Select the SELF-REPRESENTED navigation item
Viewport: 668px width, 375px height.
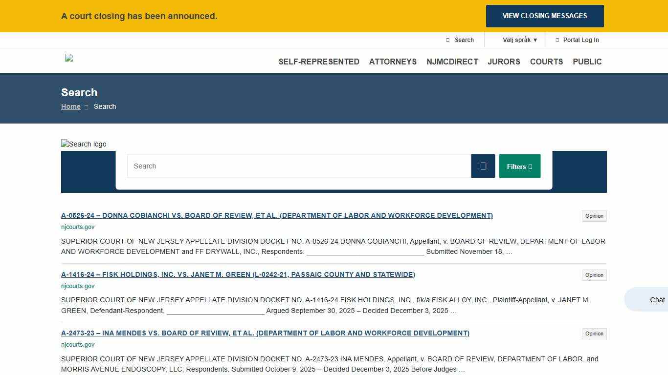[x=319, y=62]
